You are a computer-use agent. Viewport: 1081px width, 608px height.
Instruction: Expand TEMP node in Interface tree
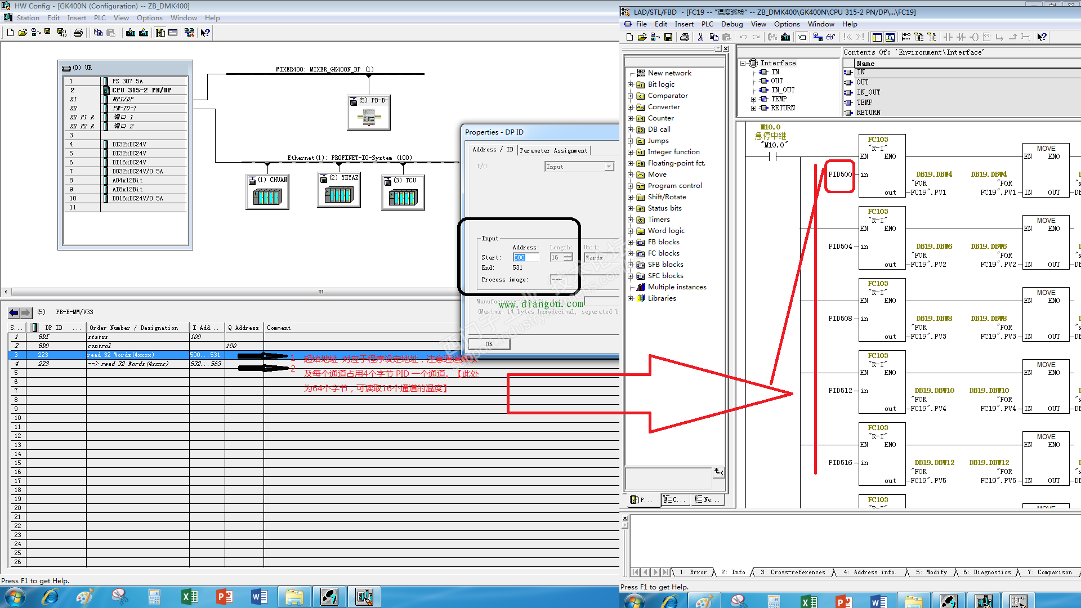pos(753,99)
